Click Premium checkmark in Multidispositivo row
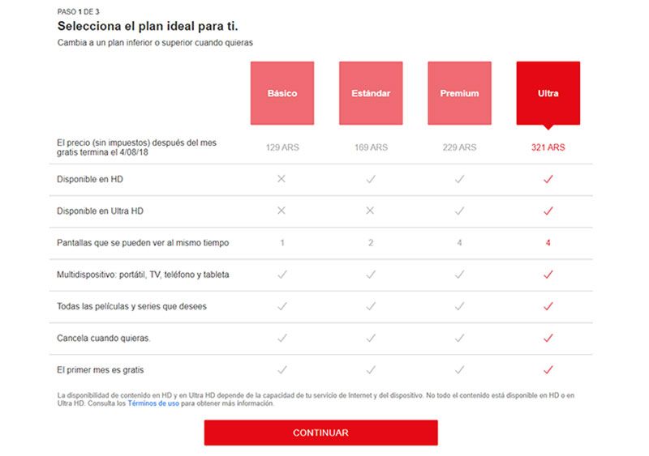 tap(459, 275)
